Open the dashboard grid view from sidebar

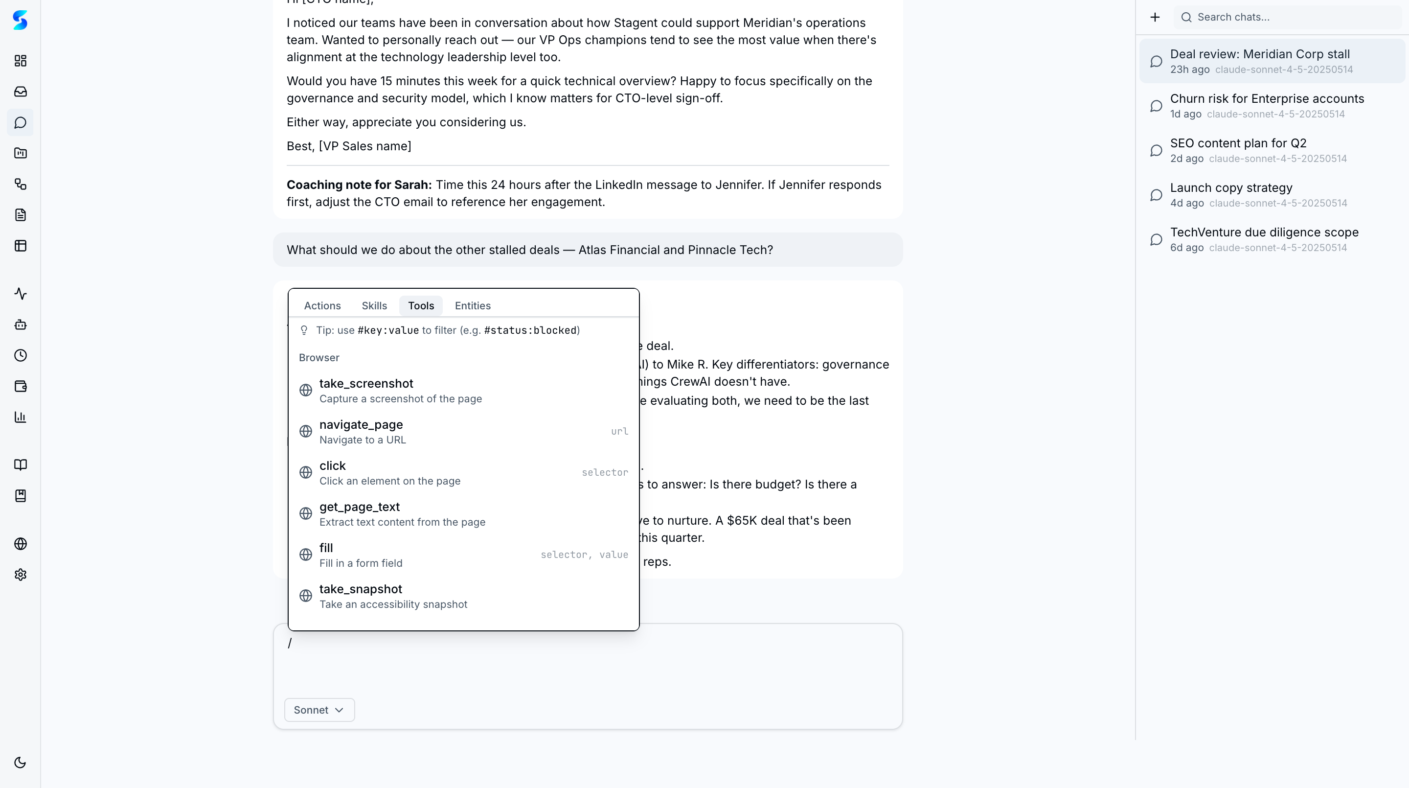point(20,61)
